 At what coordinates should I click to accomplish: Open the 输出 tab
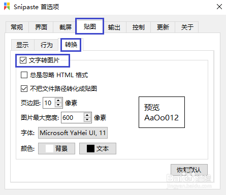point(114,27)
